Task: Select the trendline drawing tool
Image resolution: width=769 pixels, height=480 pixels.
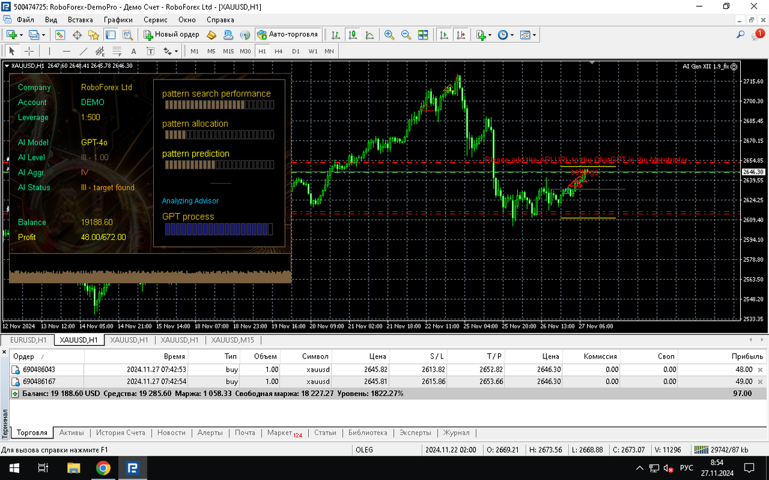Action: (83, 51)
